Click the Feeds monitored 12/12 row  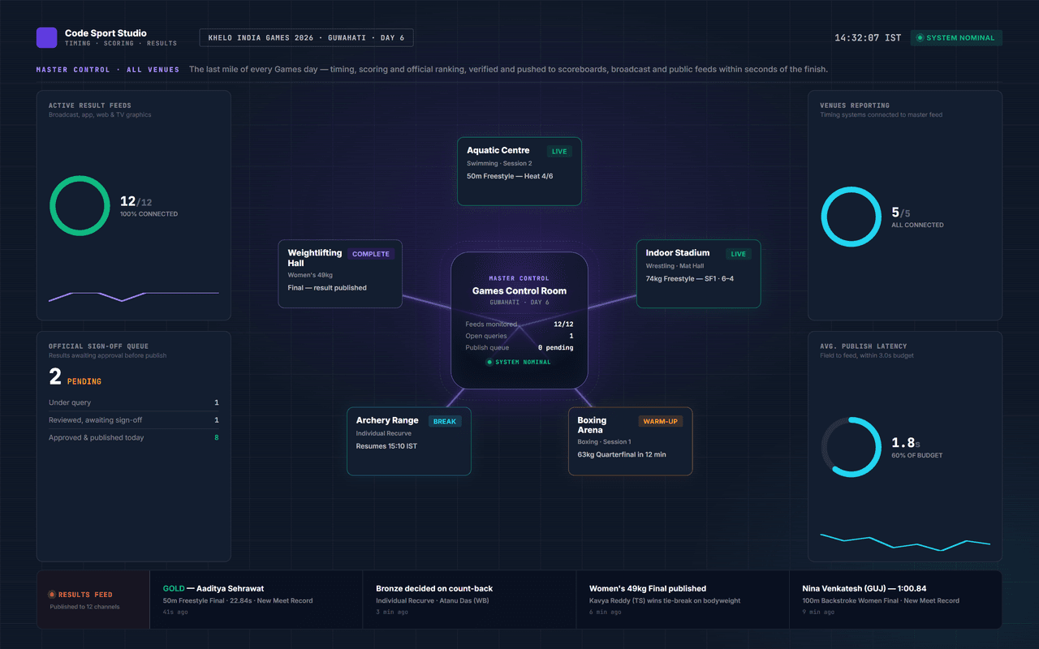coord(519,324)
